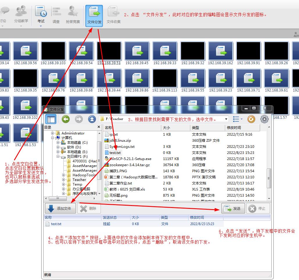Viewport: 299px width, 280px height.
Task: Click the 停止 stop button
Action: pyautogui.click(x=258, y=208)
